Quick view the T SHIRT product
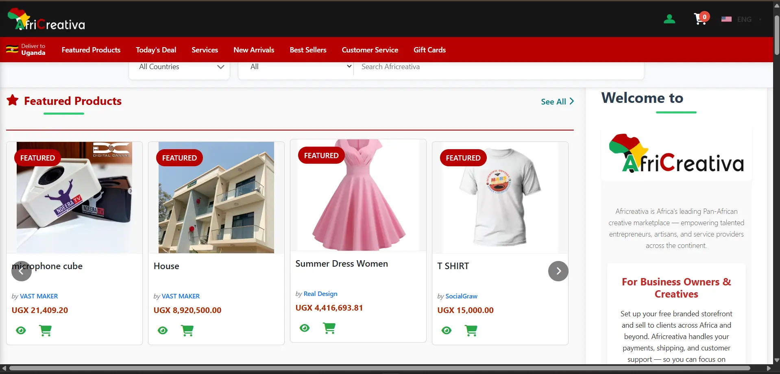 [x=446, y=331]
